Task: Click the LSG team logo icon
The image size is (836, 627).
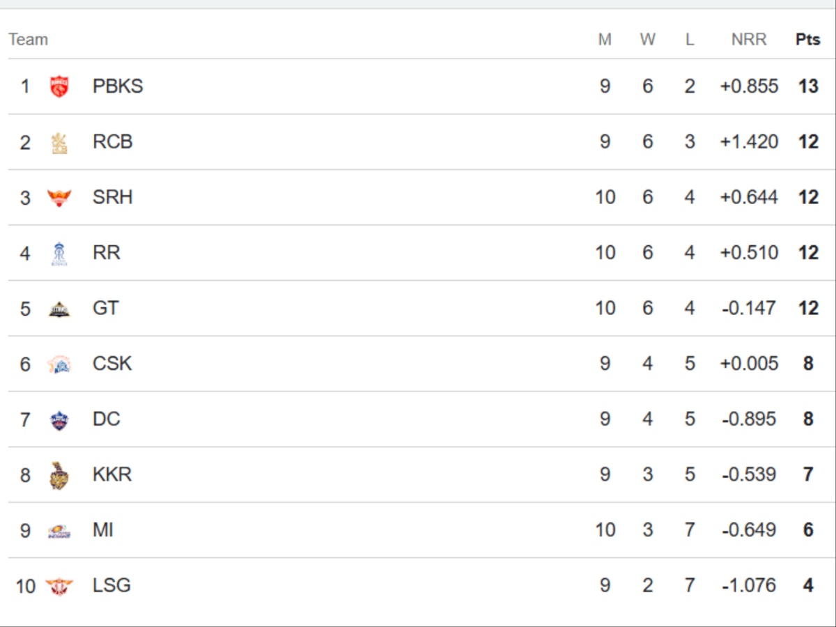Action: point(59,586)
